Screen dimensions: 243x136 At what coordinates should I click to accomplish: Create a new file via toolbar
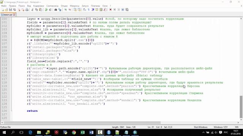[3, 10]
